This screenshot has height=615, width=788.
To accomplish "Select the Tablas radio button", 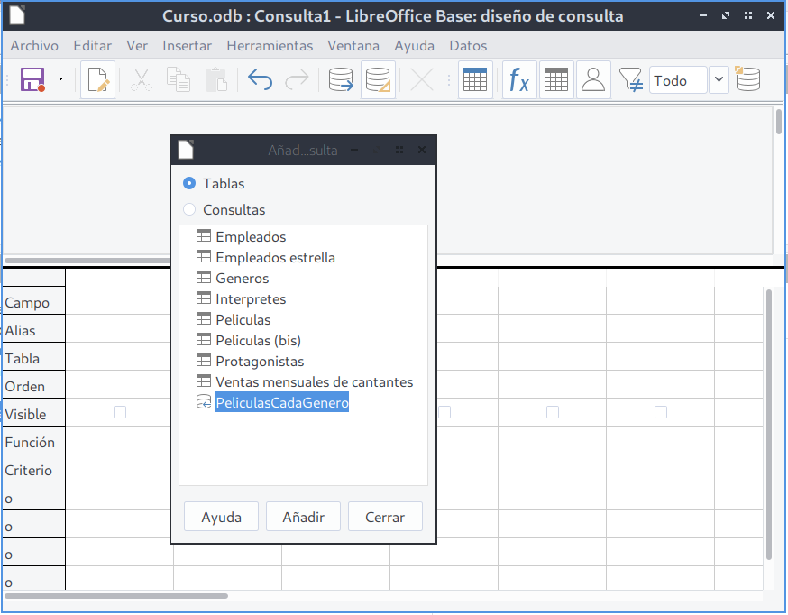I will pos(189,183).
